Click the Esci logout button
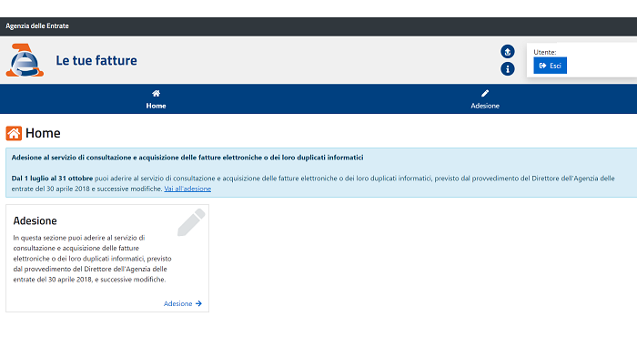Image resolution: width=637 pixels, height=337 pixels. [550, 66]
